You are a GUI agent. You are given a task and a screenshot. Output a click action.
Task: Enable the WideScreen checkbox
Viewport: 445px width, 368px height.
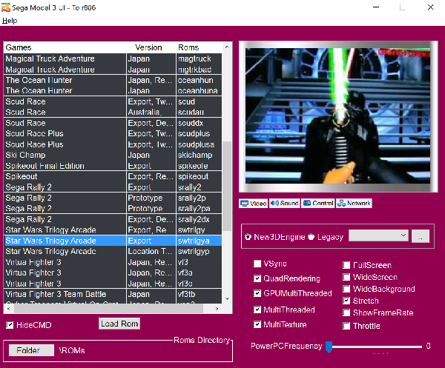point(346,277)
